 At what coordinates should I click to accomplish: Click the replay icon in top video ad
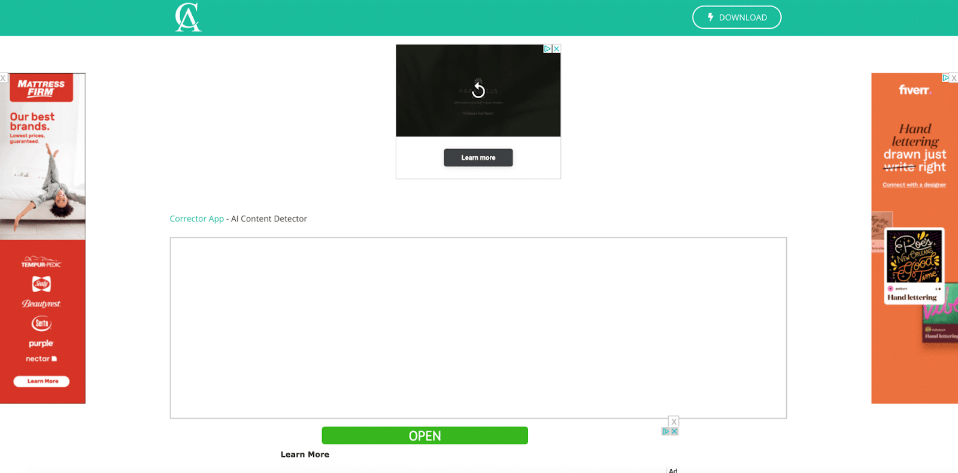[x=478, y=90]
